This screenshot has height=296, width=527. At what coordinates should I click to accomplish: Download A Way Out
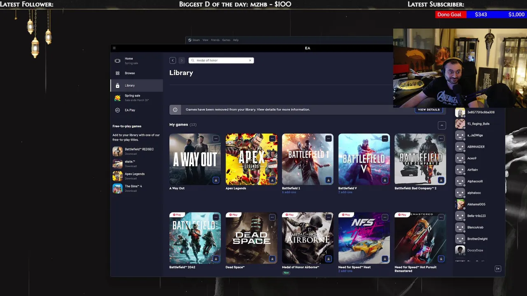pyautogui.click(x=216, y=180)
